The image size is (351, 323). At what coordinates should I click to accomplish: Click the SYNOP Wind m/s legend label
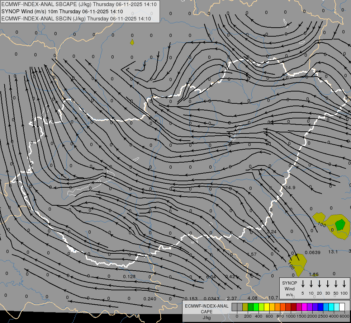[x=290, y=289]
